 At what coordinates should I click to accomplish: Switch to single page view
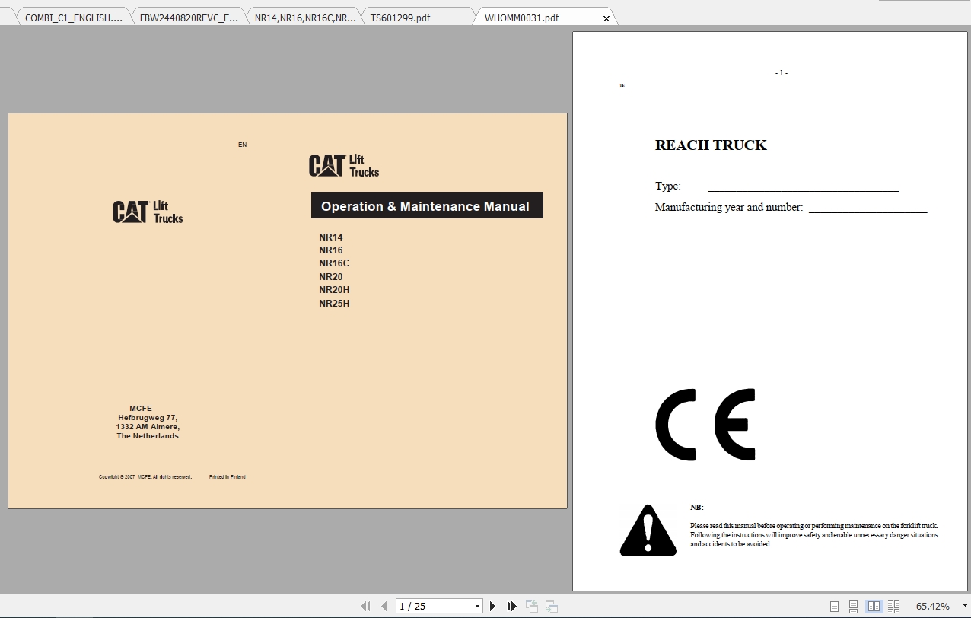point(835,607)
